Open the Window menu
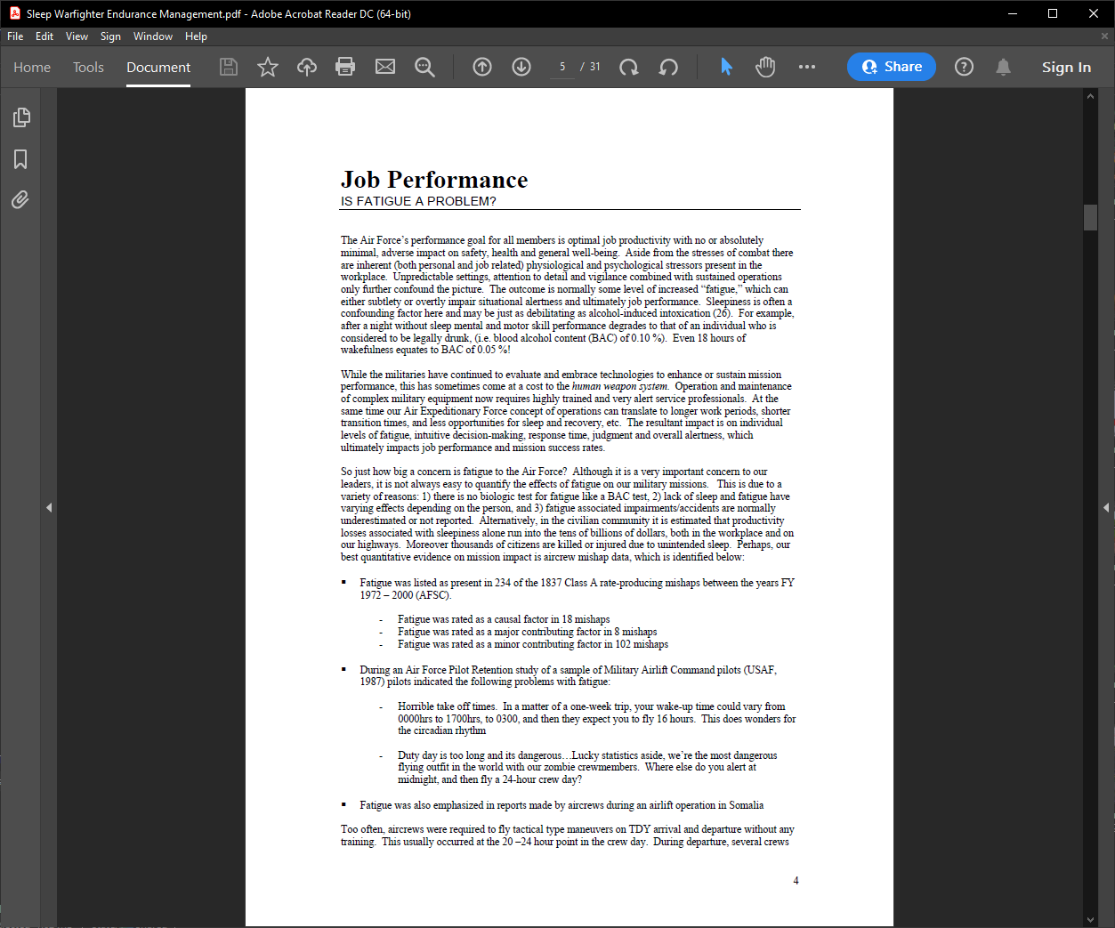This screenshot has height=928, width=1115. [x=152, y=36]
